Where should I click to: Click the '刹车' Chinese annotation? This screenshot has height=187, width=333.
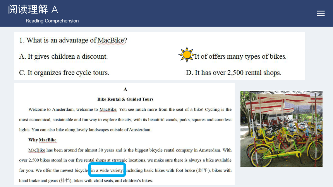click(x=203, y=170)
